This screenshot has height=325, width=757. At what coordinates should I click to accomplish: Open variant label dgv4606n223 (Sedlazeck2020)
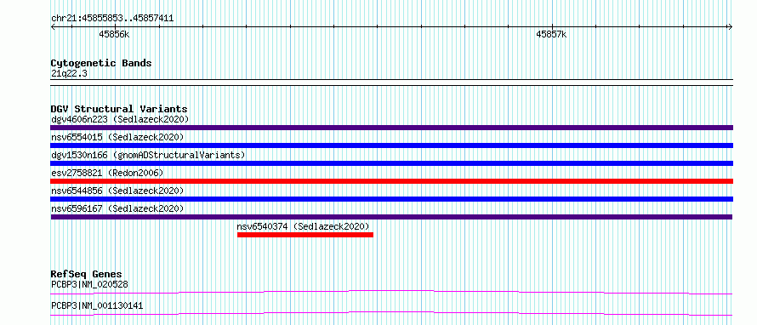120,119
